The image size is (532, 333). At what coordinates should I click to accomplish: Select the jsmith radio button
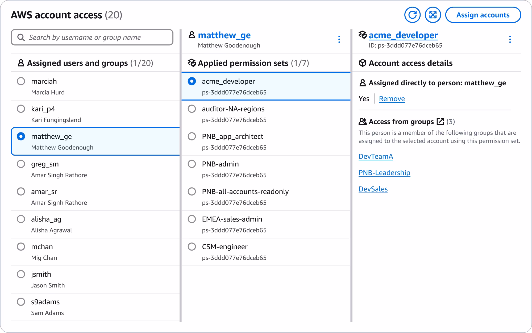(x=21, y=274)
